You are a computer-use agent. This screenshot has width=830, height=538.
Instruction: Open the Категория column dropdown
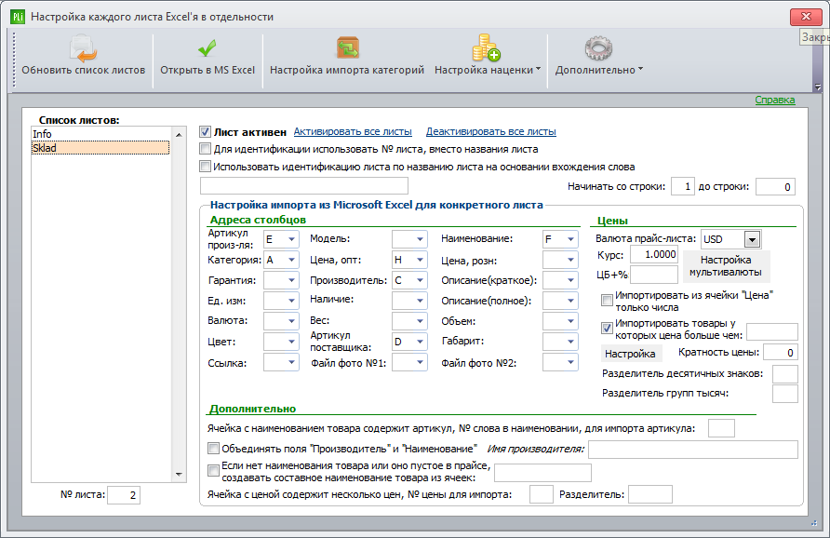pyautogui.click(x=291, y=260)
